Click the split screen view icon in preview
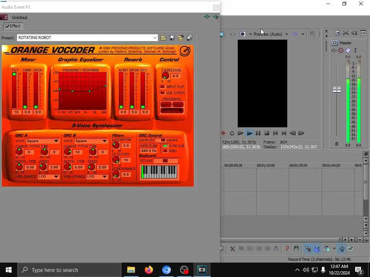The image size is (370, 277). 242,34
